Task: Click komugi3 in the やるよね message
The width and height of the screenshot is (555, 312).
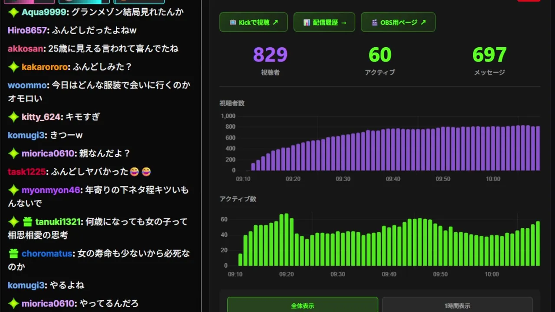Action: 26,285
